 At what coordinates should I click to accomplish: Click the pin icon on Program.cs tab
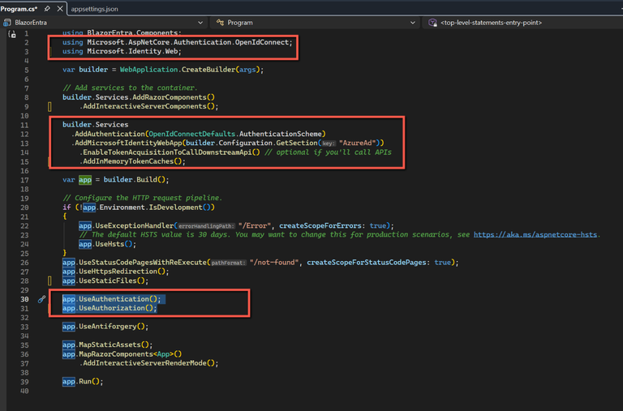coord(45,8)
